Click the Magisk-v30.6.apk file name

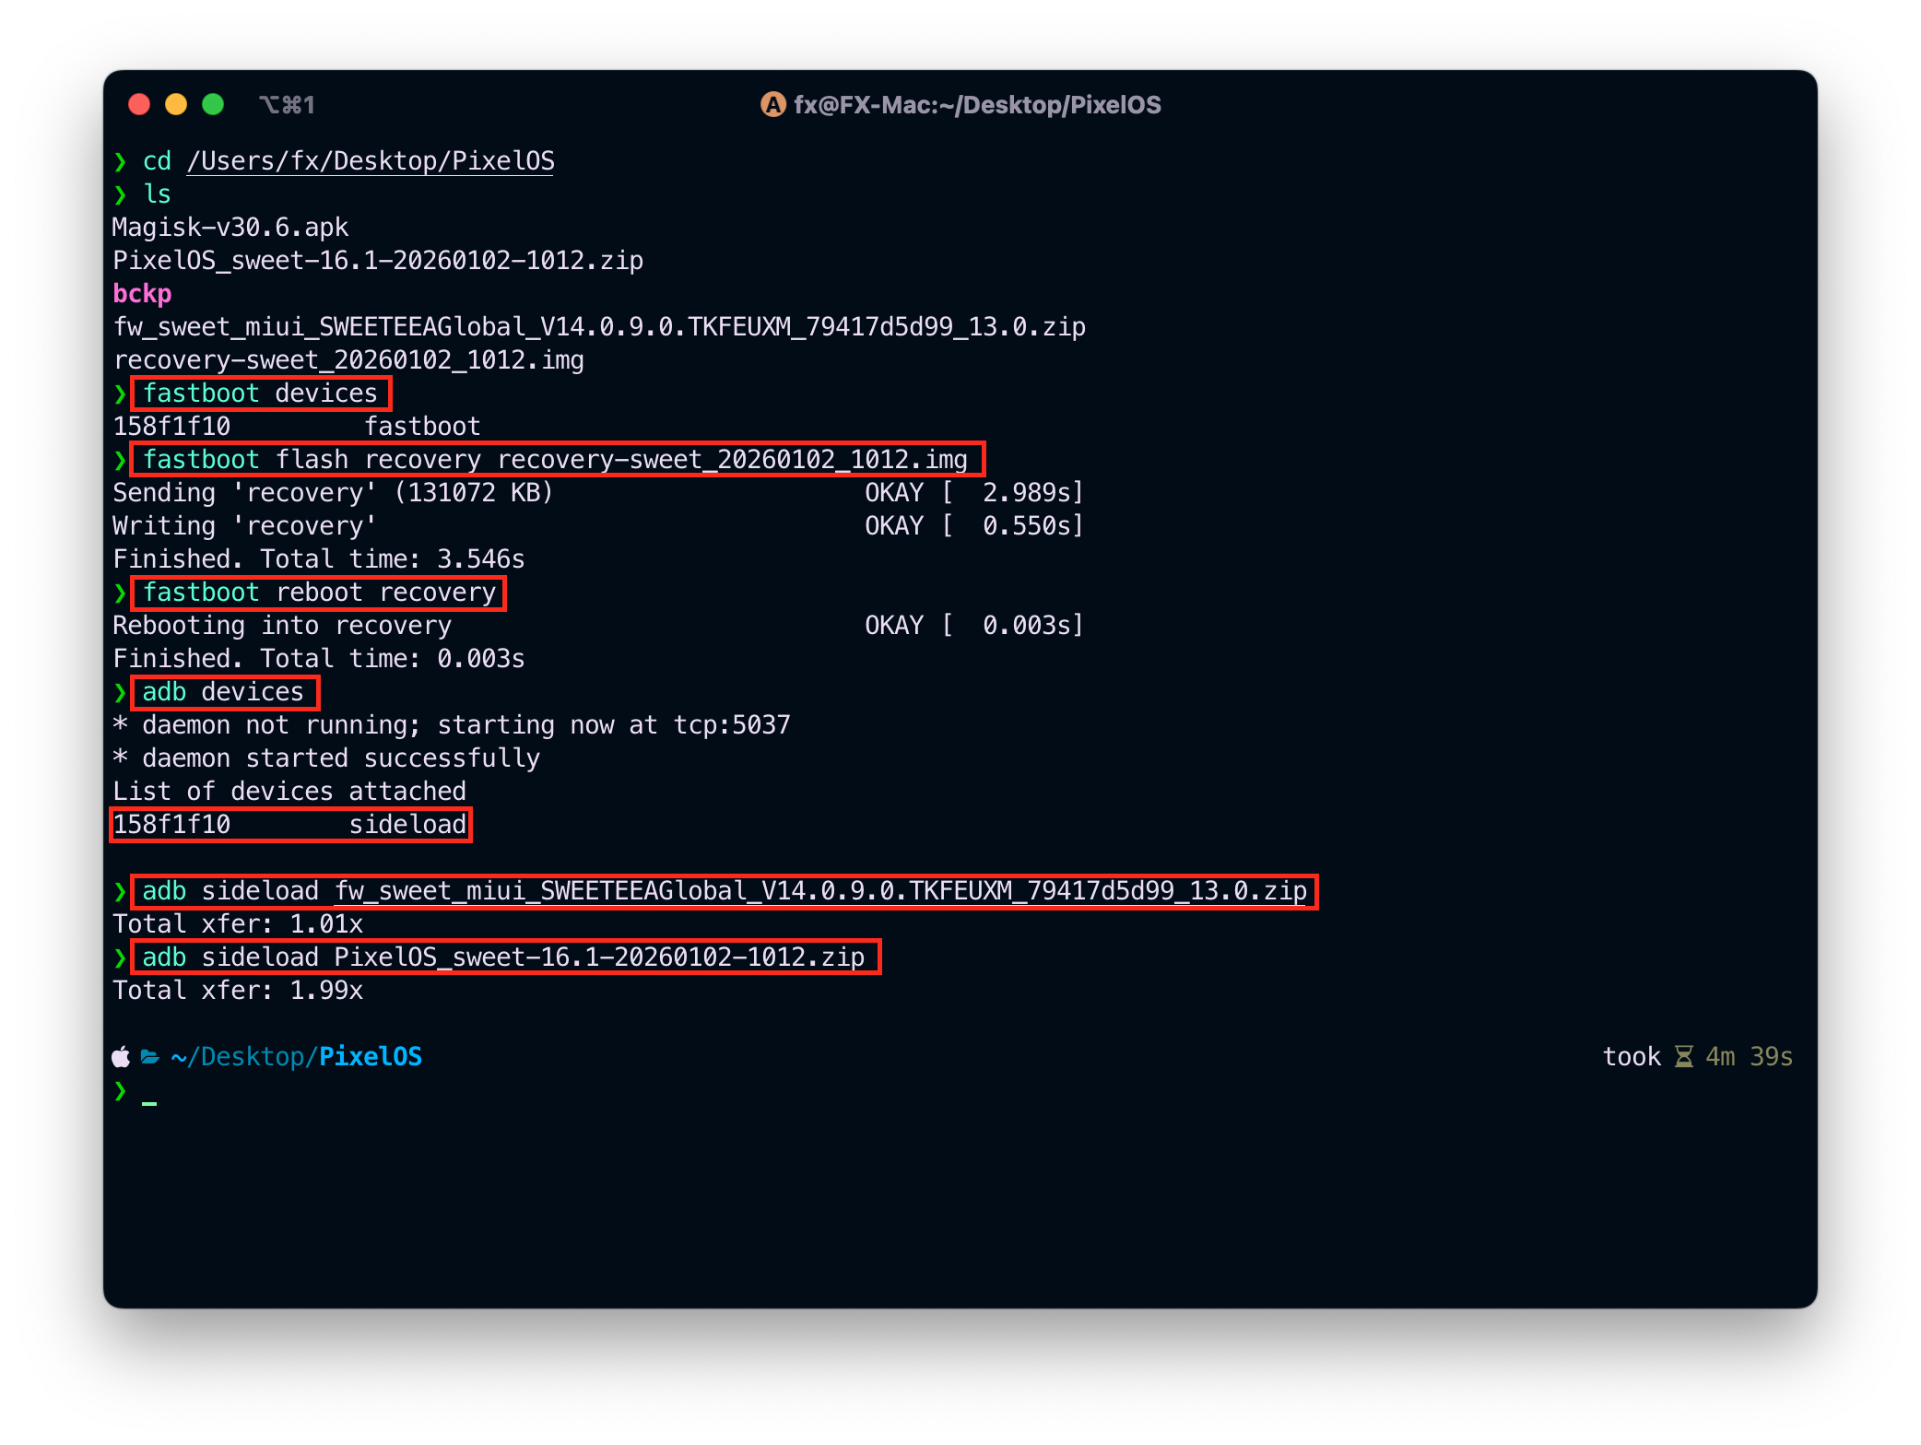coord(230,228)
